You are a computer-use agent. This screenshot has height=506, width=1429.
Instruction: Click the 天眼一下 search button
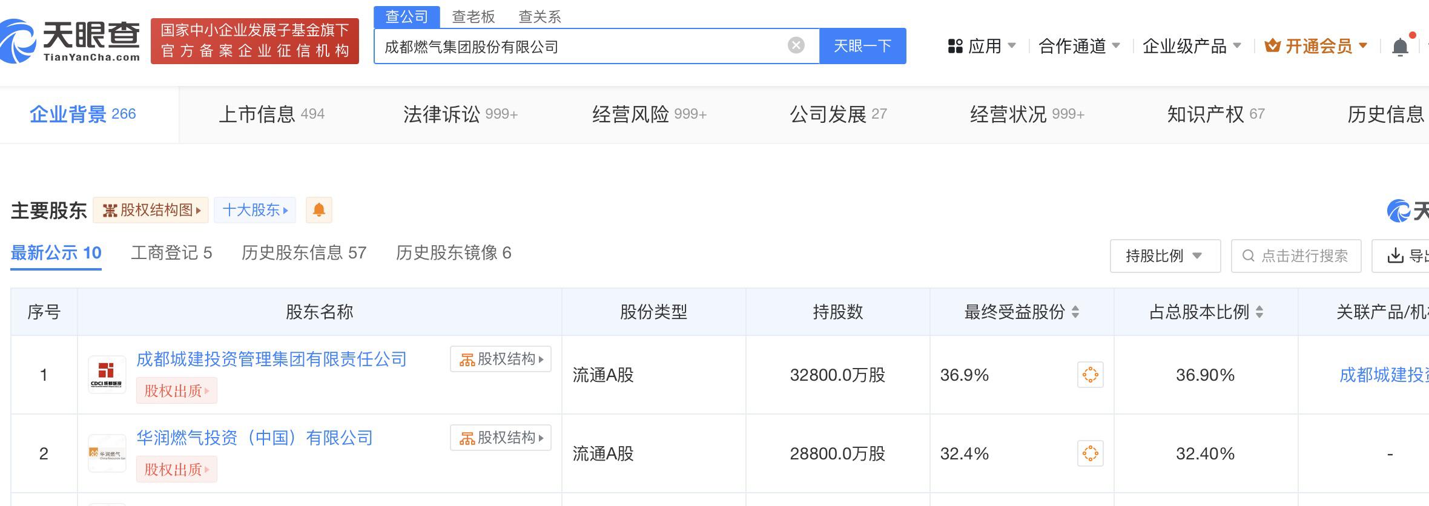click(862, 46)
